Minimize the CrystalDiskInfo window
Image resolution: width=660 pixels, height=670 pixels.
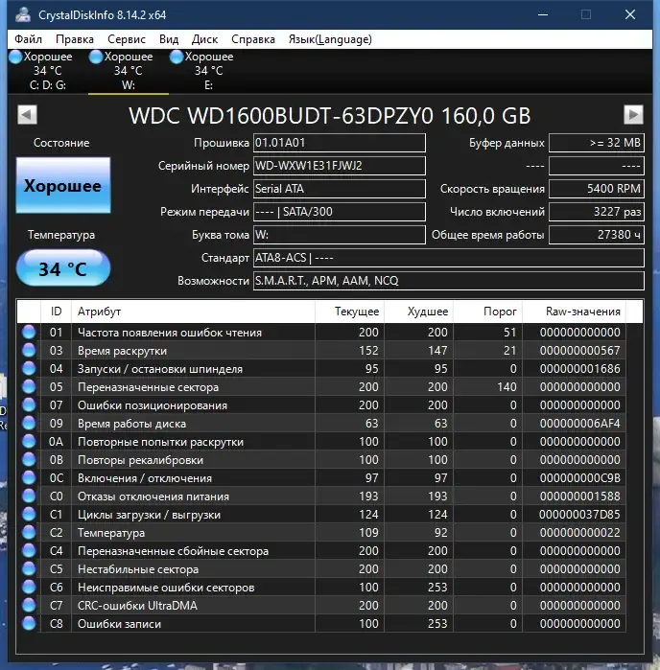coord(543,14)
